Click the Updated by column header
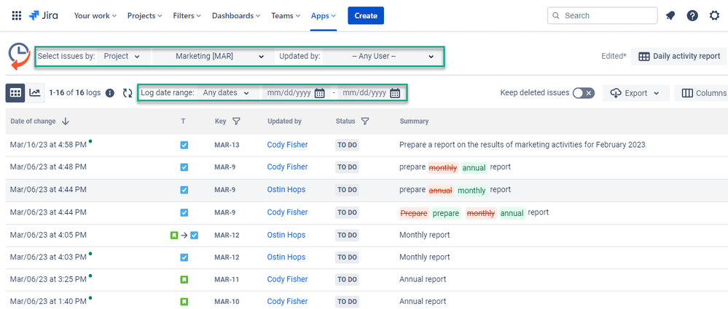 285,121
